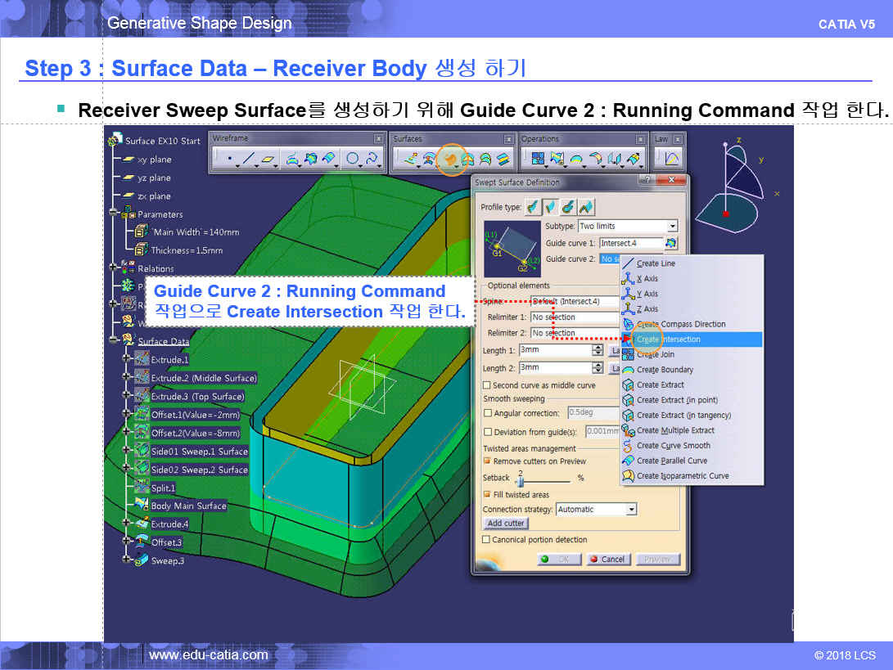The image size is (893, 670).
Task: Adjust the Setback slider handle
Action: point(520,480)
